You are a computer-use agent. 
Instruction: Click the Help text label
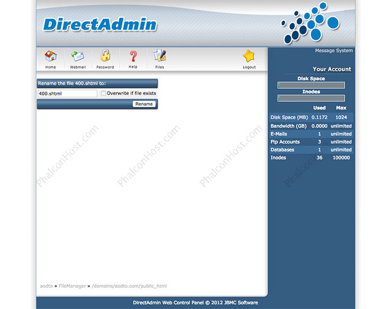[x=133, y=67]
